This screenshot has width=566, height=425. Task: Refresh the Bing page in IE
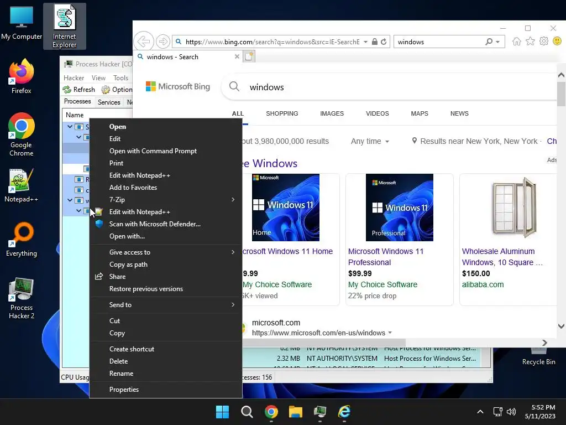coord(384,42)
